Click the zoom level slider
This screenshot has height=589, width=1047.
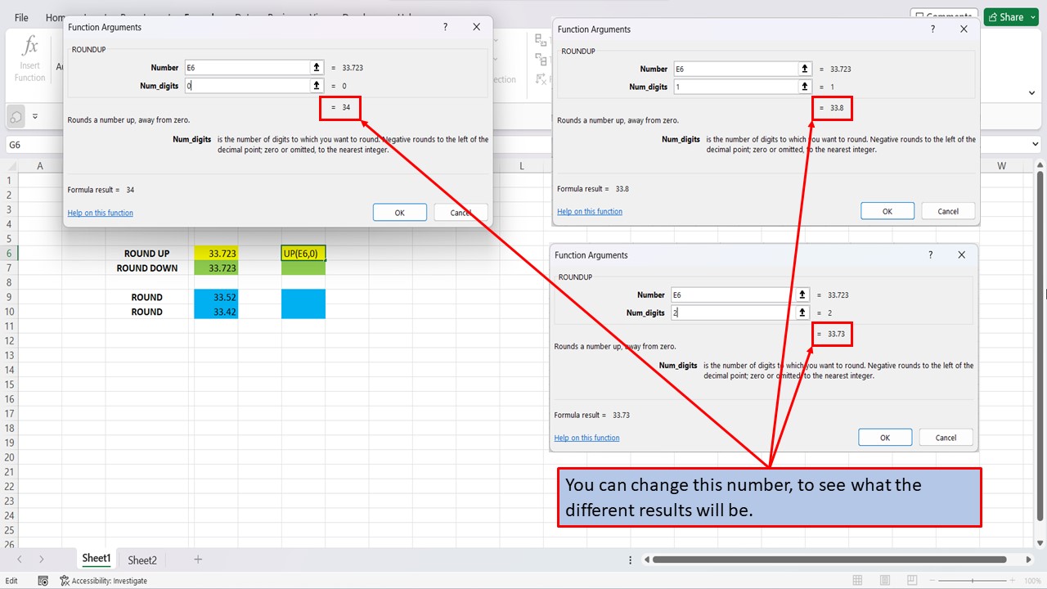point(972,579)
